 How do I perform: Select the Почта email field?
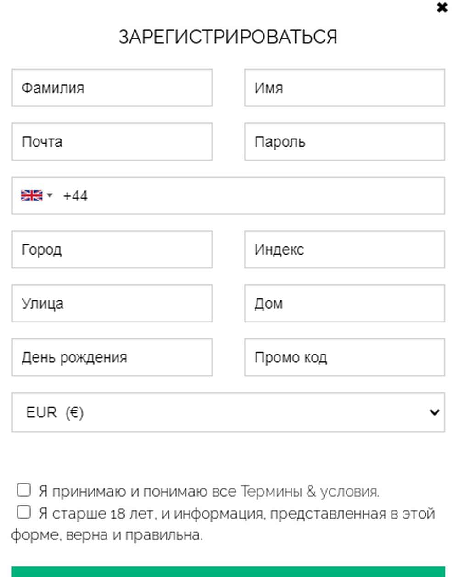point(112,142)
